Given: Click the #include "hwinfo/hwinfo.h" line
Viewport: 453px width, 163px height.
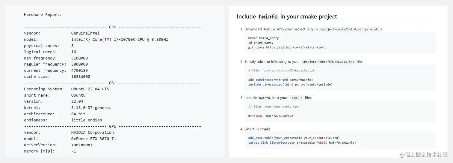Looking at the screenshot, I should 271,116.
